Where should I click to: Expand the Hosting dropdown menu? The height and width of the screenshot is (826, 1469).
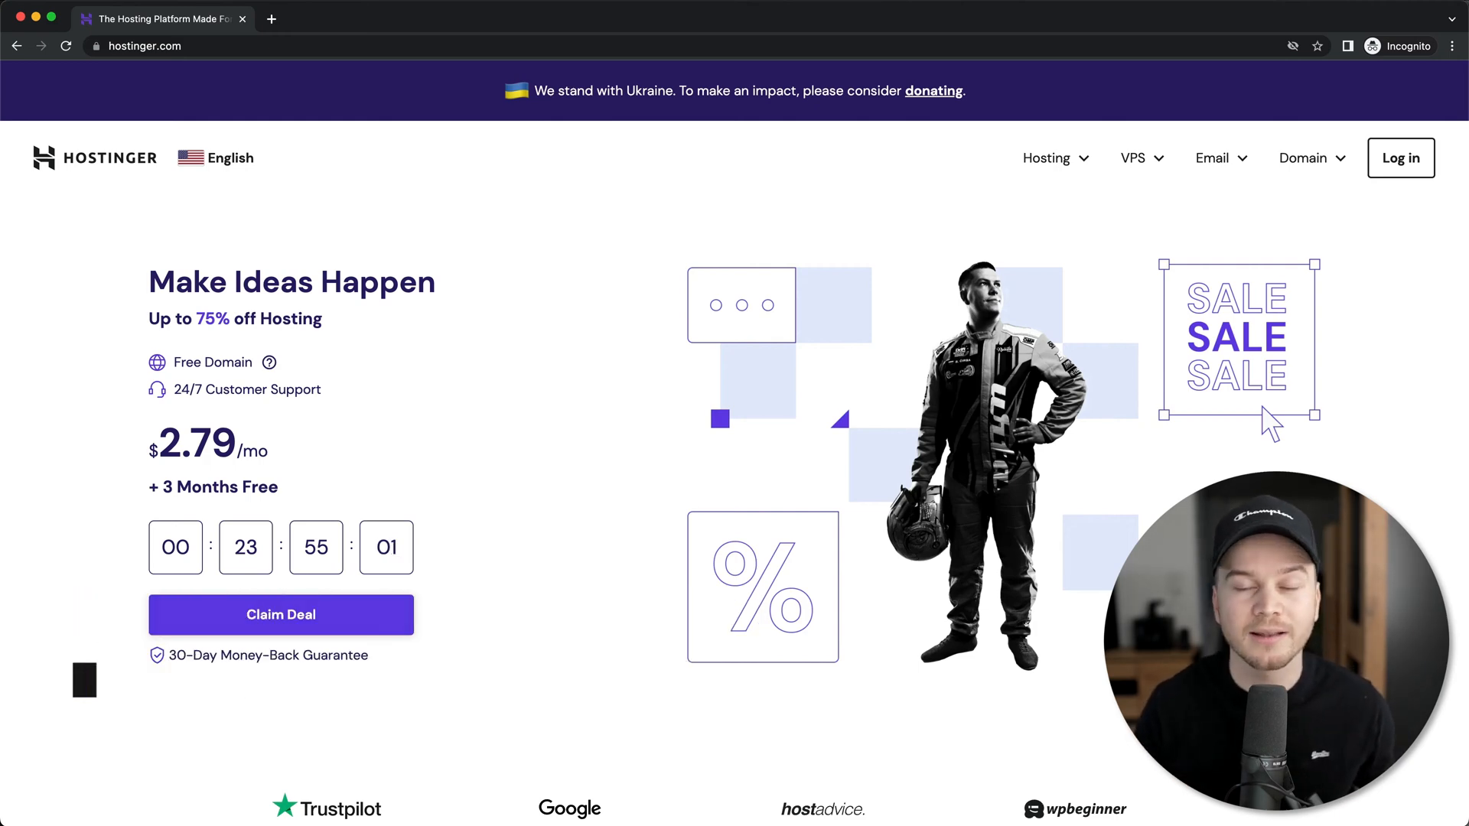[1055, 158]
